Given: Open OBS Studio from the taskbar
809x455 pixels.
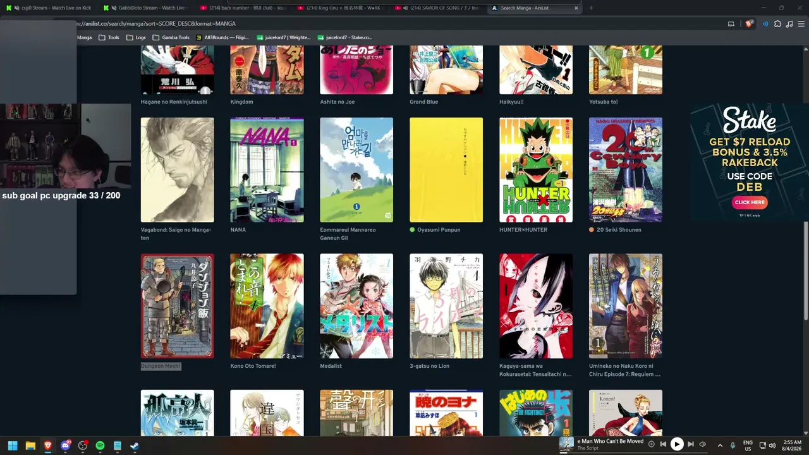Looking at the screenshot, I should click(83, 446).
